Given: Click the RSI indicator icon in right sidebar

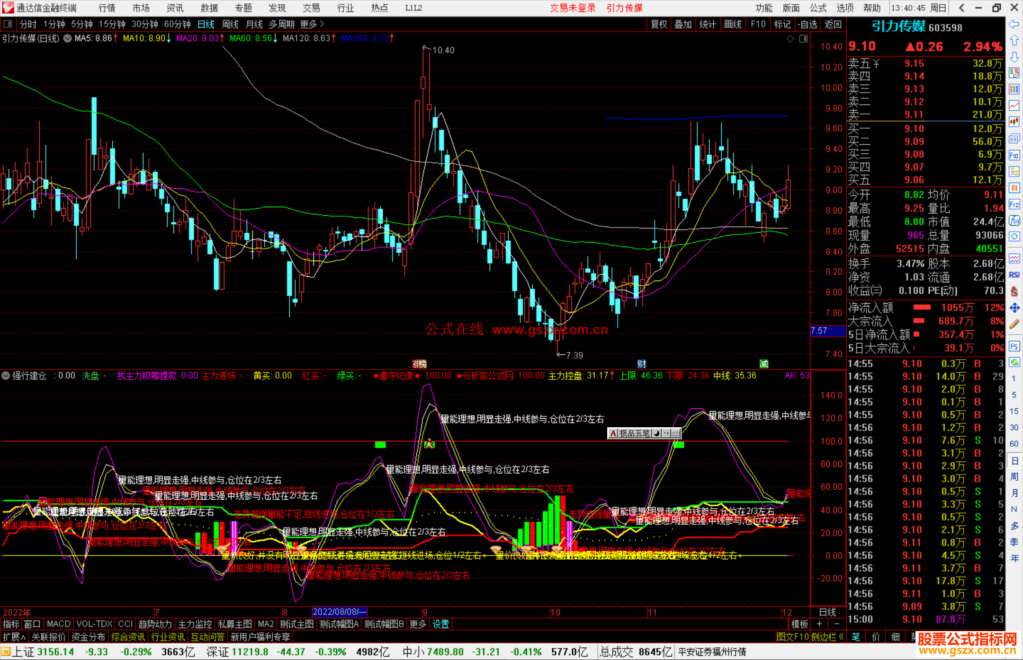Looking at the screenshot, I should pyautogui.click(x=1014, y=275).
